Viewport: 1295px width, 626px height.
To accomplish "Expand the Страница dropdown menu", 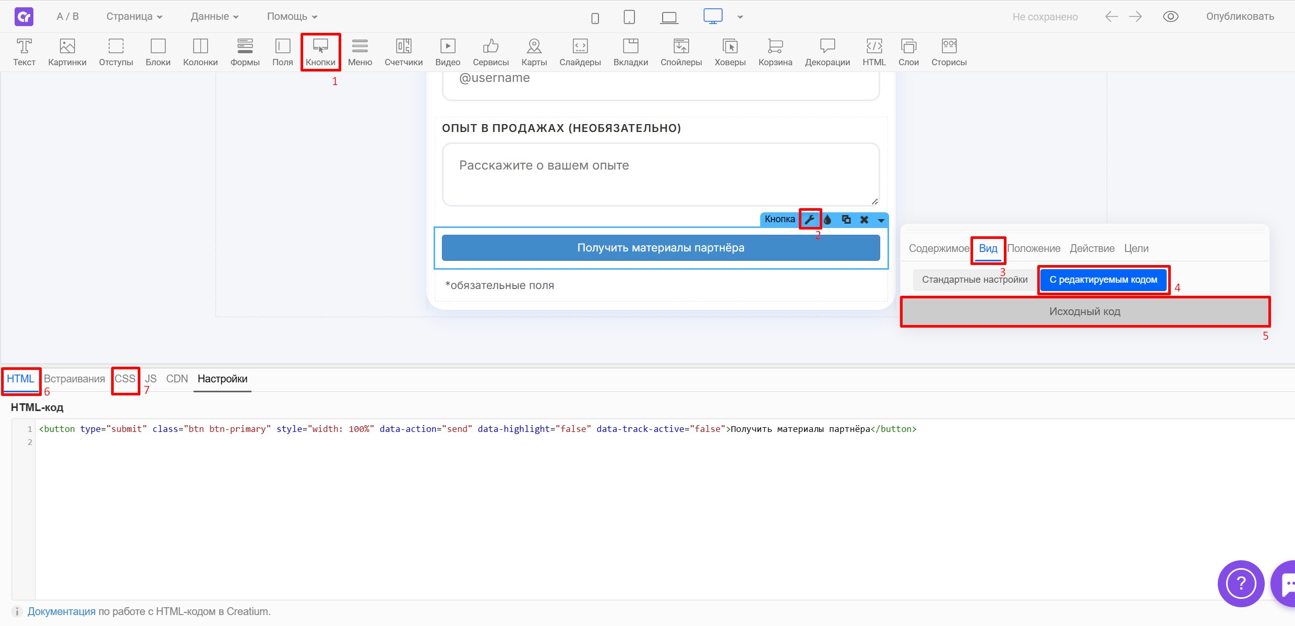I will coord(134,17).
